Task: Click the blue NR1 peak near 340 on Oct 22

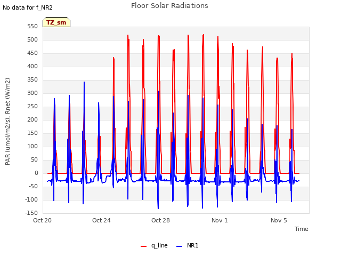Action: [x=84, y=83]
